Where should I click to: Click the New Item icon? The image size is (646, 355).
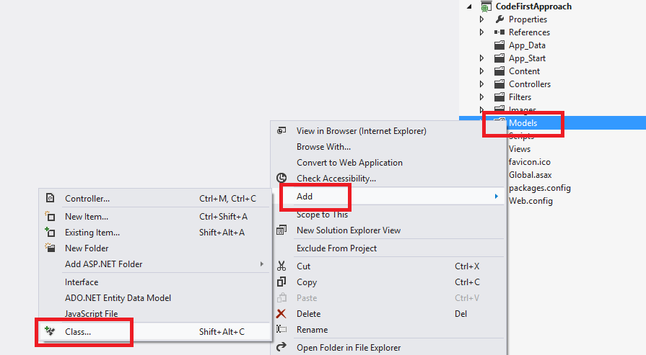coord(50,216)
